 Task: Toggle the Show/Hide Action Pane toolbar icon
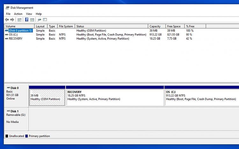tap(32, 20)
